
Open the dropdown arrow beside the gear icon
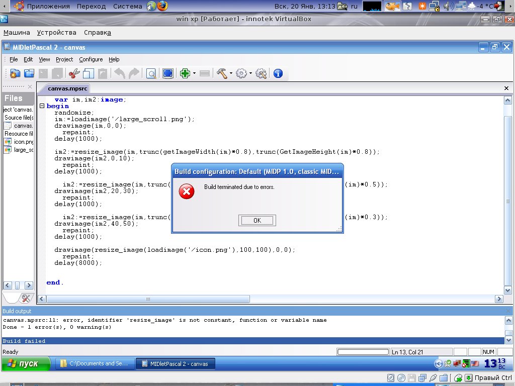pyautogui.click(x=250, y=73)
